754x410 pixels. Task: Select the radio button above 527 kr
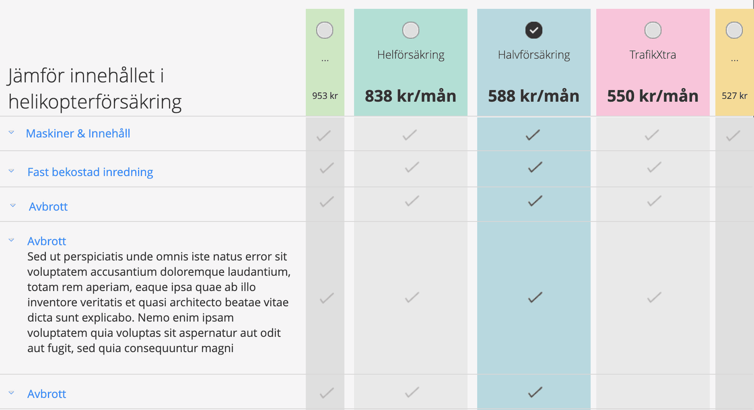(734, 30)
